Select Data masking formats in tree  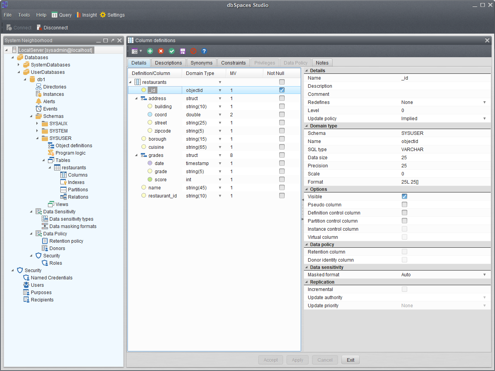pos(73,226)
